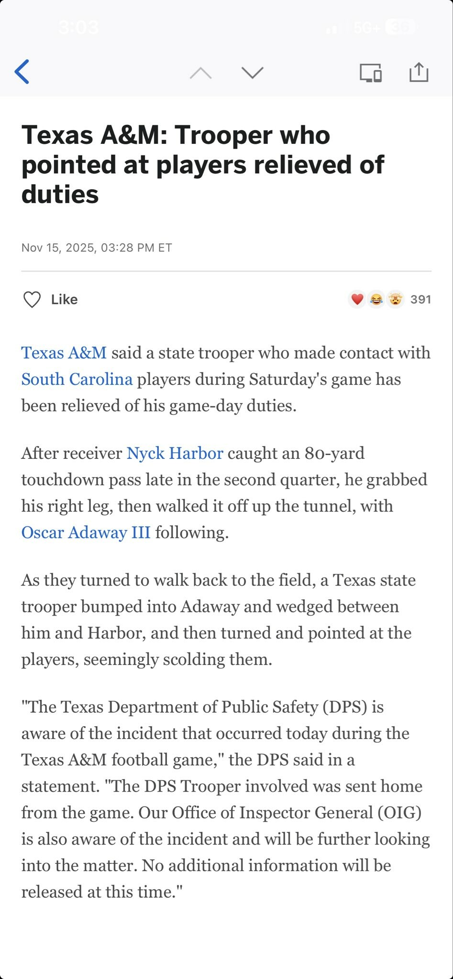Tap the battery indicator in status bar
Viewport: 453px width, 979px height.
[400, 28]
